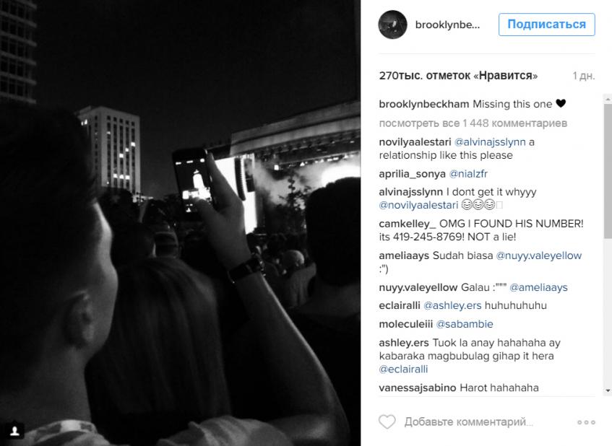Open @ashley.ers mention link
Image resolution: width=612 pixels, height=446 pixels.
tap(452, 306)
